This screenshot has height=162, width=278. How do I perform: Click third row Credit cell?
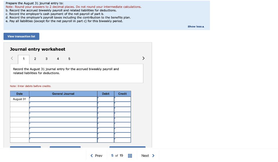coord(122,109)
